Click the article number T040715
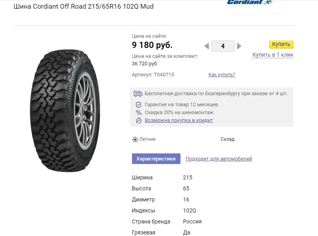The height and width of the screenshot is (236, 318). point(164,75)
